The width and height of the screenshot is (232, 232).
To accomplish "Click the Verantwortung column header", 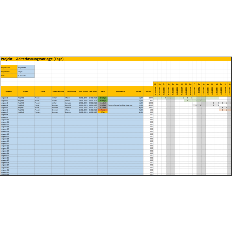I will click(x=58, y=91).
